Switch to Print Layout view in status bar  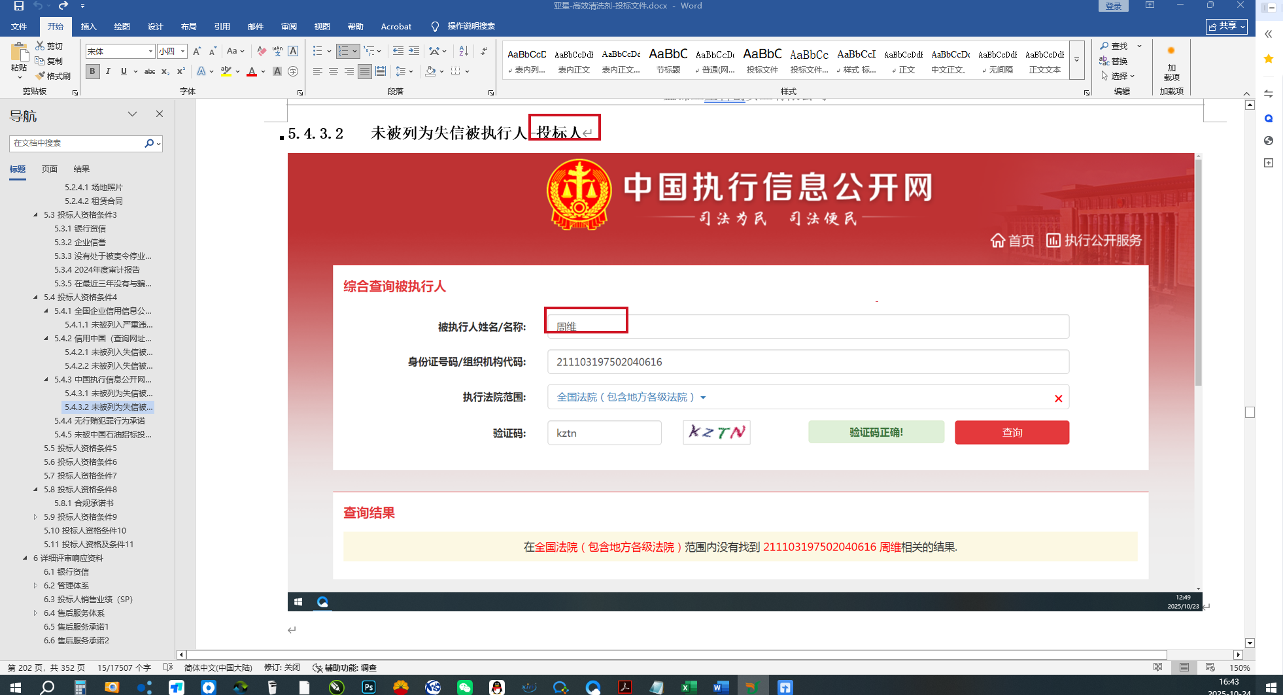[x=1184, y=668]
